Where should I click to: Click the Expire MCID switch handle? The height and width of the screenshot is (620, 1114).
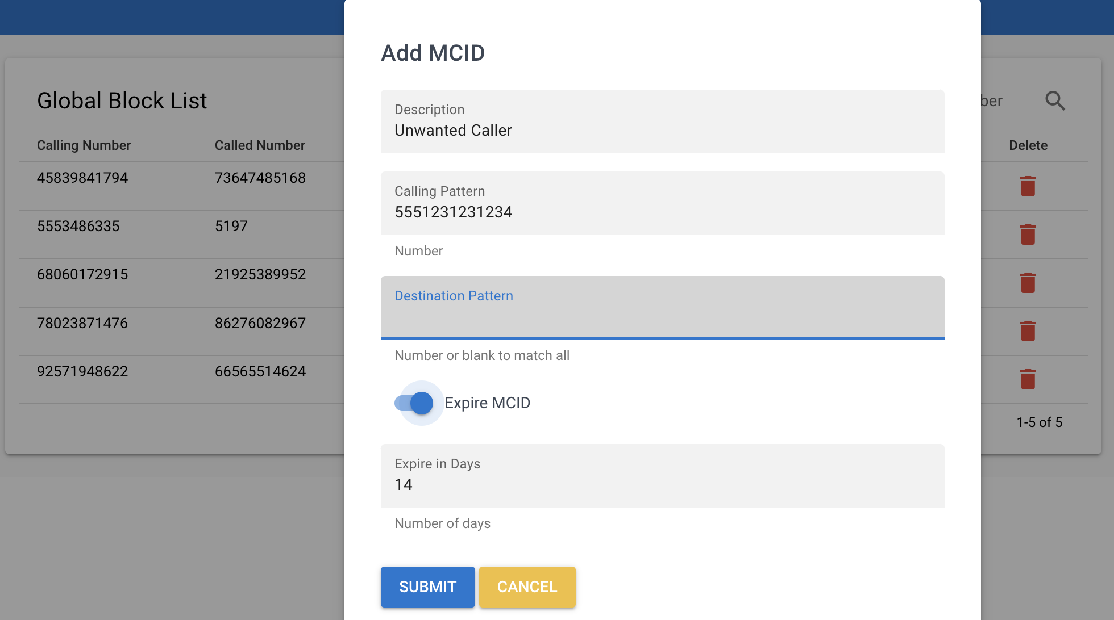tap(421, 403)
